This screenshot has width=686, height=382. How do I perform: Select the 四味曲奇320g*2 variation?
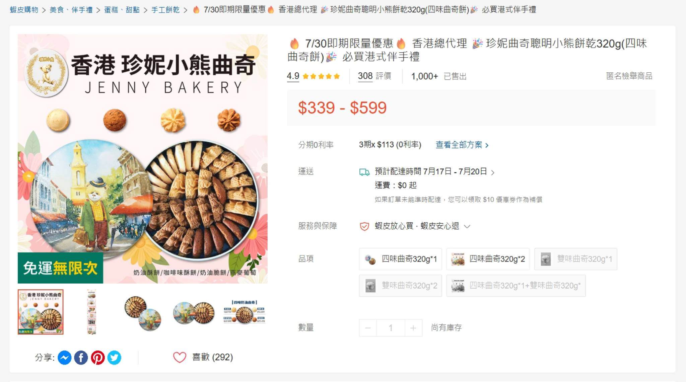488,259
